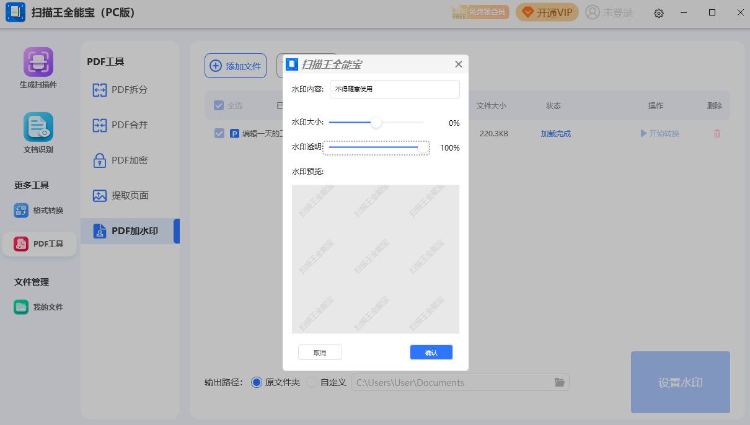Click 取消 in the watermark dialog
The width and height of the screenshot is (750, 425).
(x=320, y=353)
